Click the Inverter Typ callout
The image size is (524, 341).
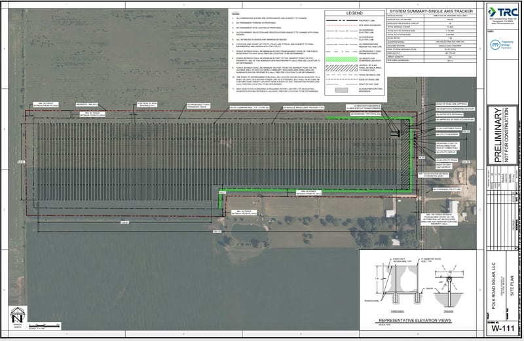(366, 115)
